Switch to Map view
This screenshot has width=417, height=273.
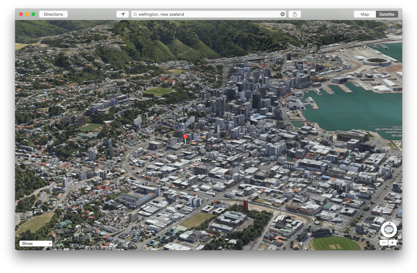click(364, 14)
